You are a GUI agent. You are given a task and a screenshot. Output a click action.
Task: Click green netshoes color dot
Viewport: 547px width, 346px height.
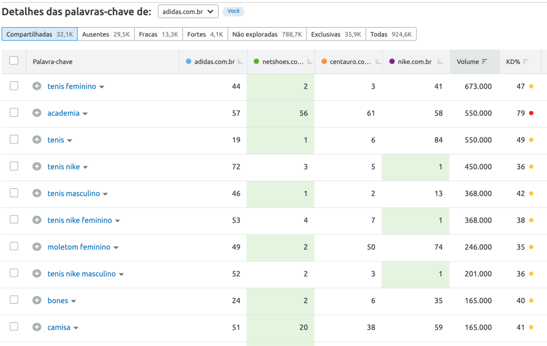pos(256,61)
